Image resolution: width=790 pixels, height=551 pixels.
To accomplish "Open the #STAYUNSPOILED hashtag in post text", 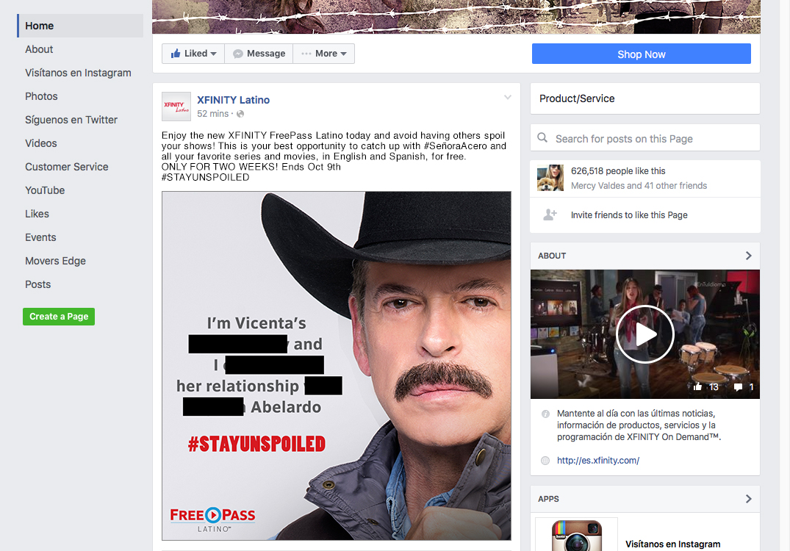I will (x=205, y=177).
